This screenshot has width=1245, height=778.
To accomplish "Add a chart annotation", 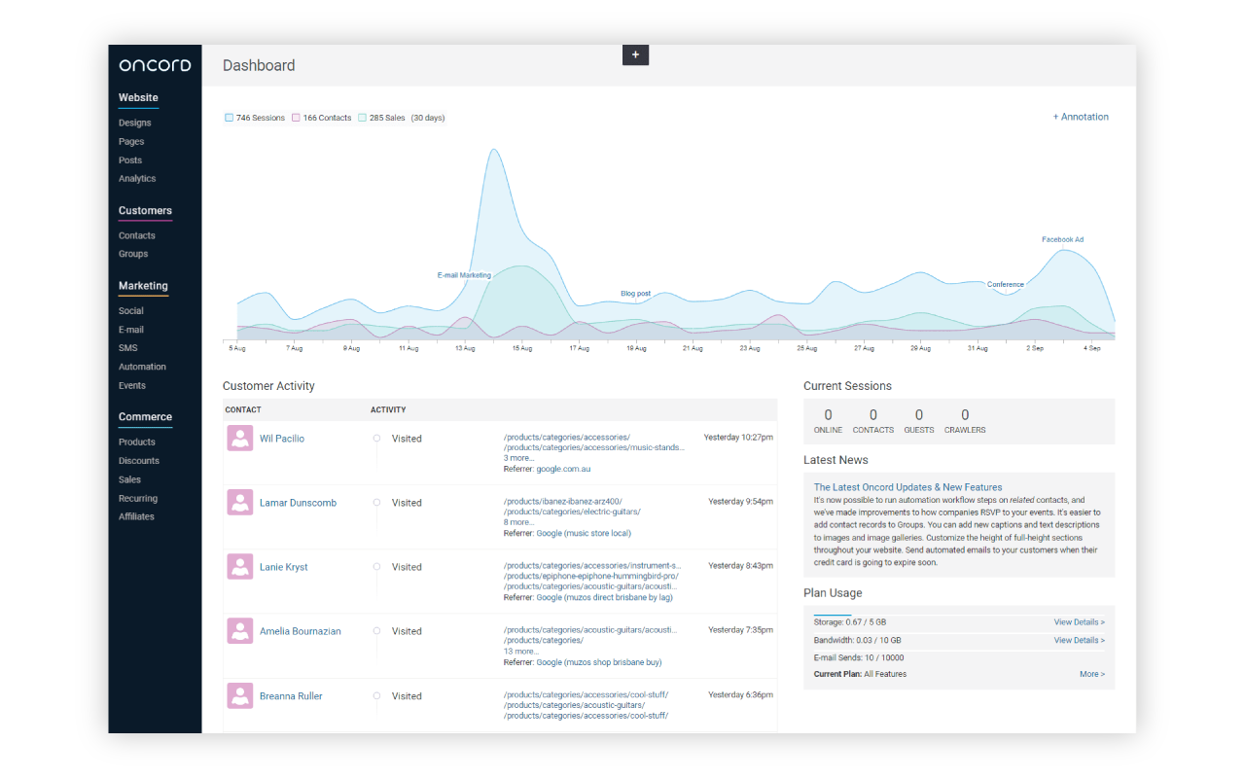I will click(x=1081, y=117).
